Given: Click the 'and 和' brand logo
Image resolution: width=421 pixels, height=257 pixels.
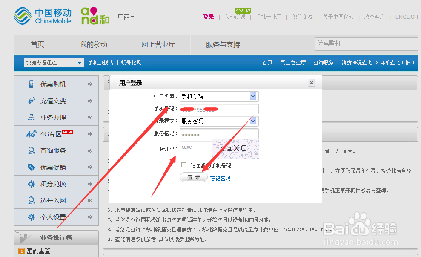Looking at the screenshot, I should click(x=95, y=16).
